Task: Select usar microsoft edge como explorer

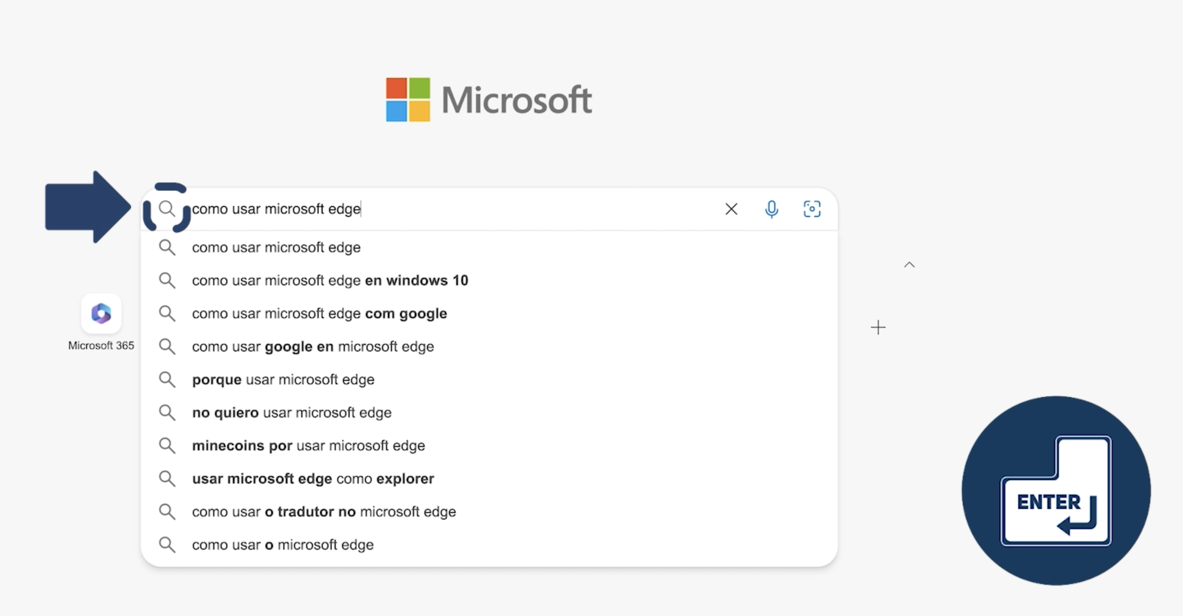Action: pos(312,478)
